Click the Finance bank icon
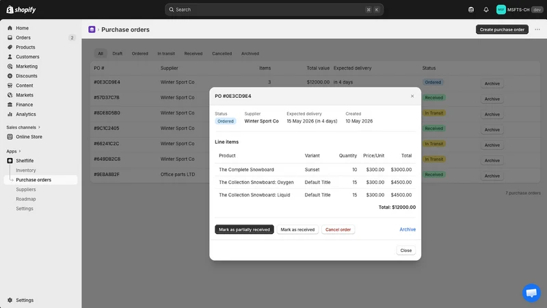The height and width of the screenshot is (308, 547). (x=10, y=105)
